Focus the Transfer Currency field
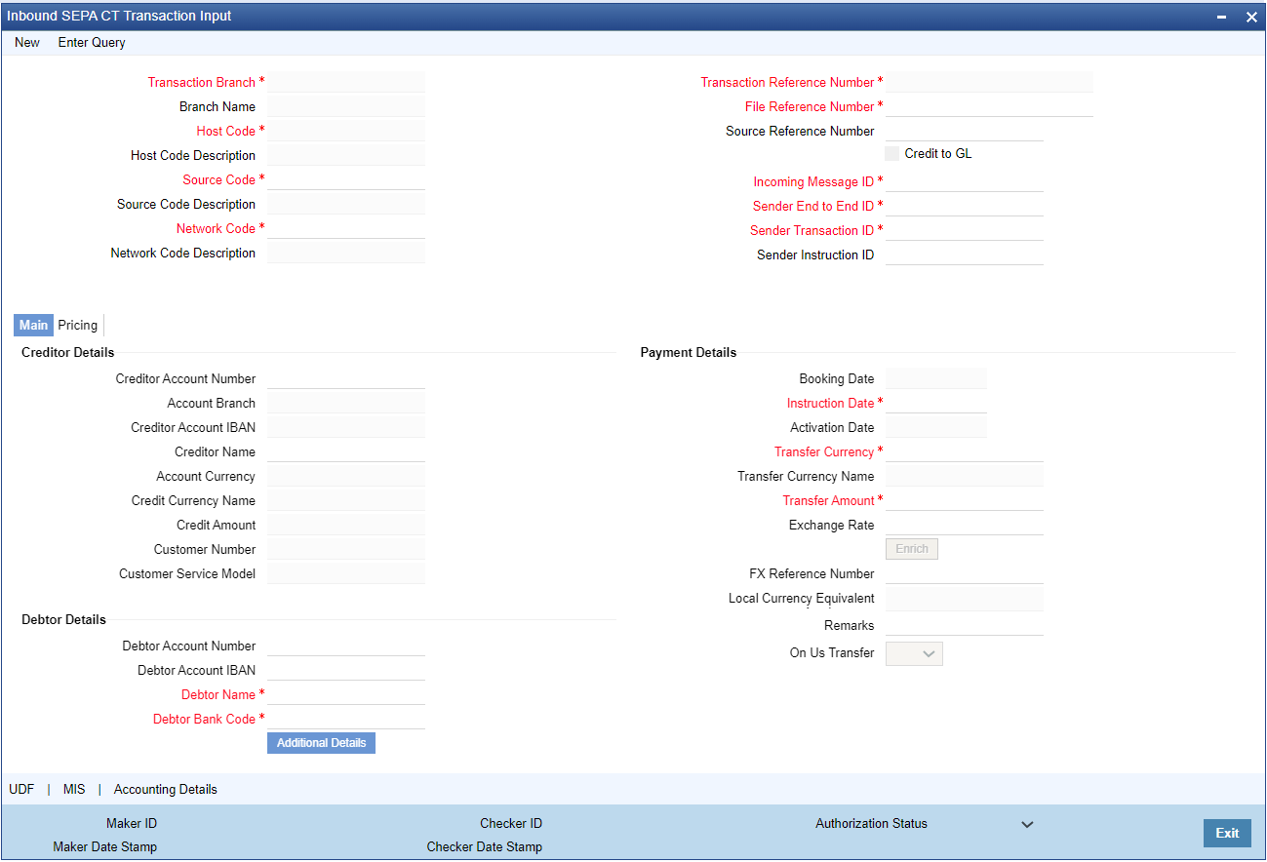This screenshot has height=862, width=1267. (x=965, y=451)
